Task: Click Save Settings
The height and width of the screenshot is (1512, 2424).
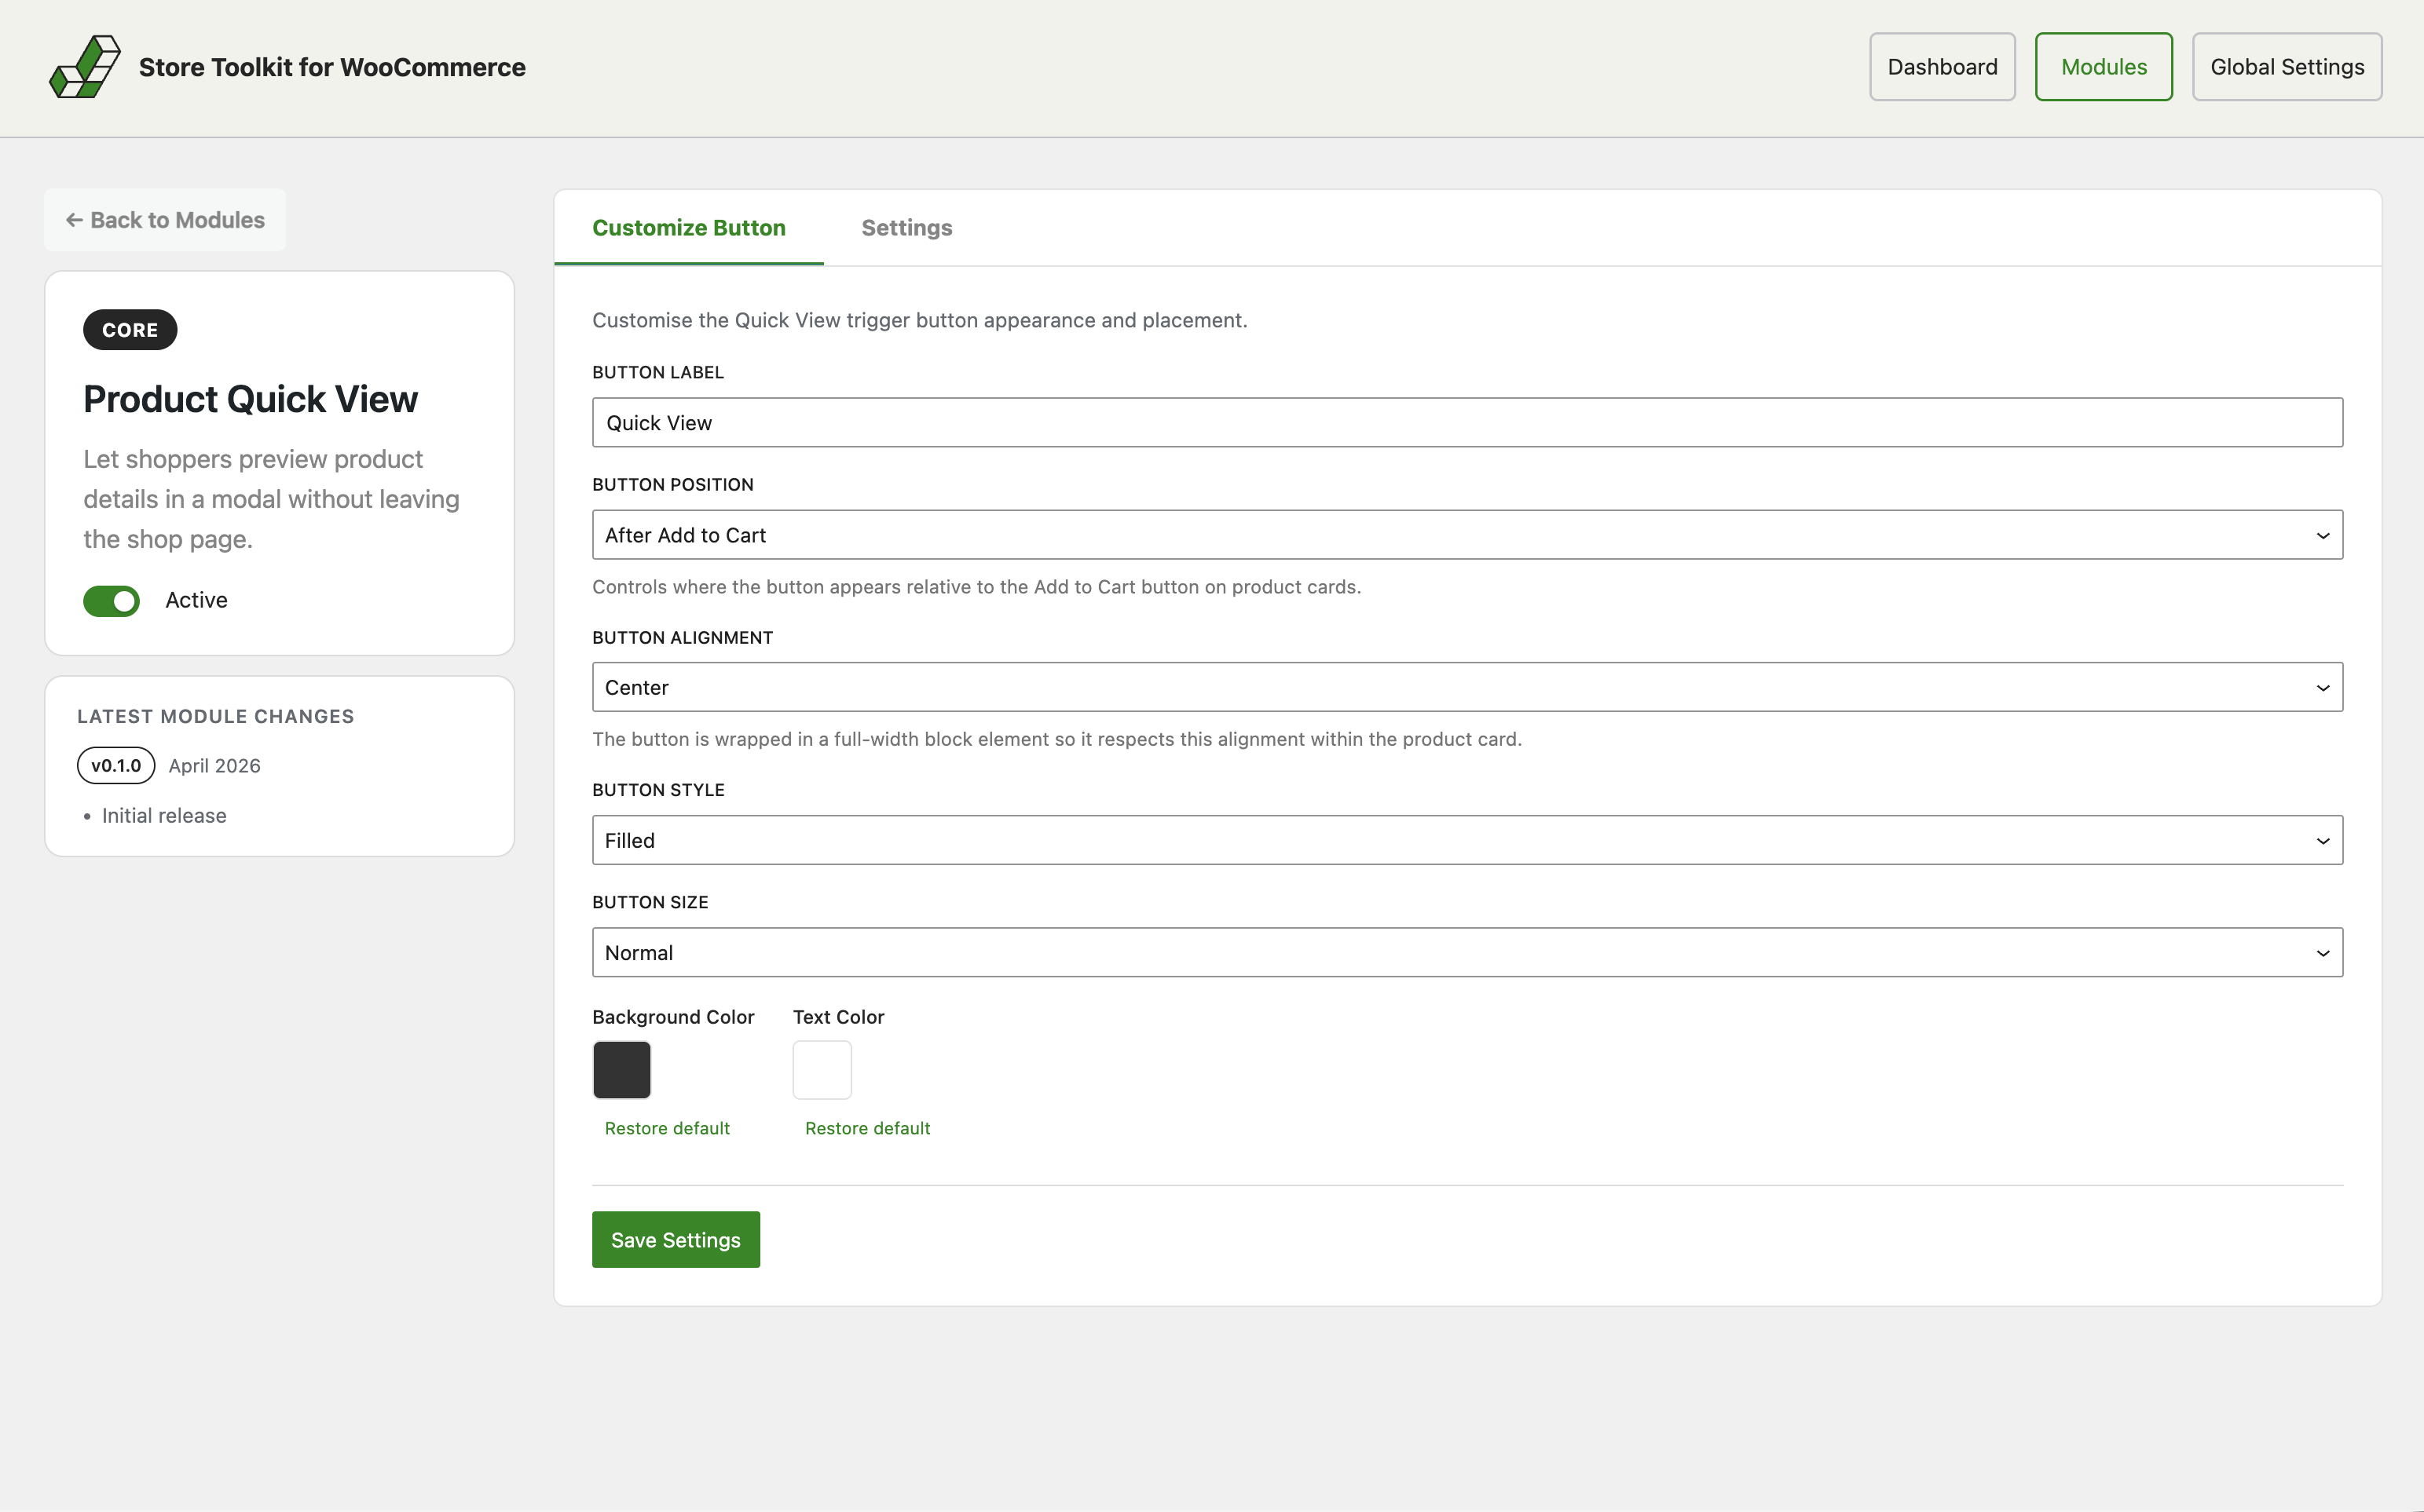Action: [x=676, y=1239]
